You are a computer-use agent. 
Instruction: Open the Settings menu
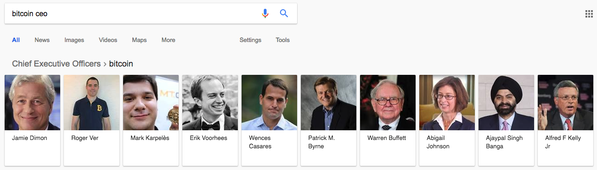click(250, 40)
